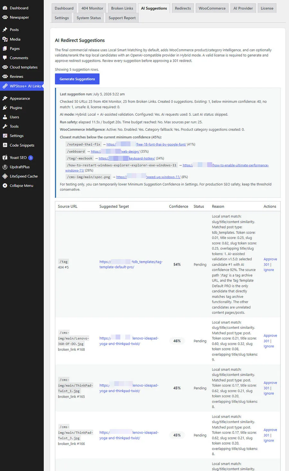Click the WPStore+ AI Links chain icon
289x471 pixels.
[5, 86]
